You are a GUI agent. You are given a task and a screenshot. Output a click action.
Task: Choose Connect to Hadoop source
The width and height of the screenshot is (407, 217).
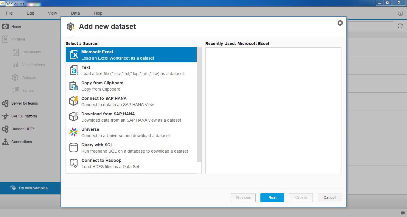point(131,163)
